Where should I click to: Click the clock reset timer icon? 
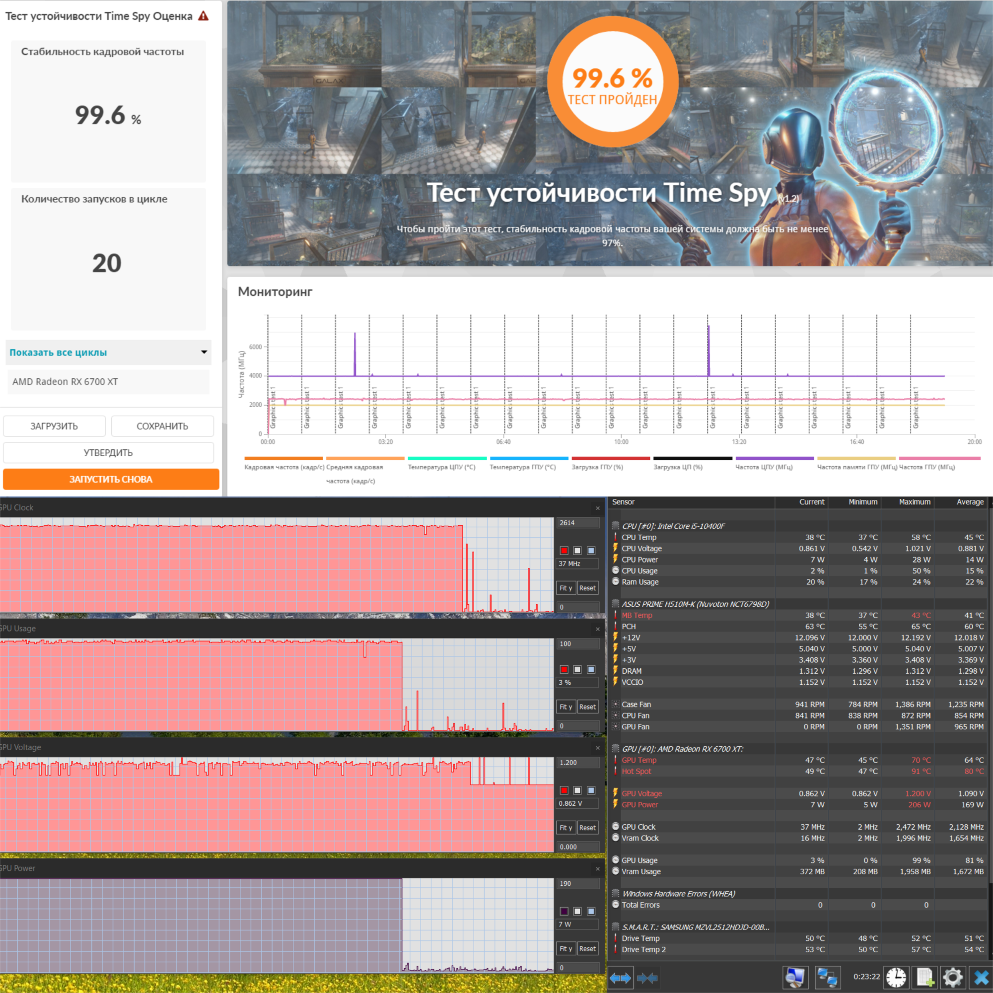tap(896, 977)
